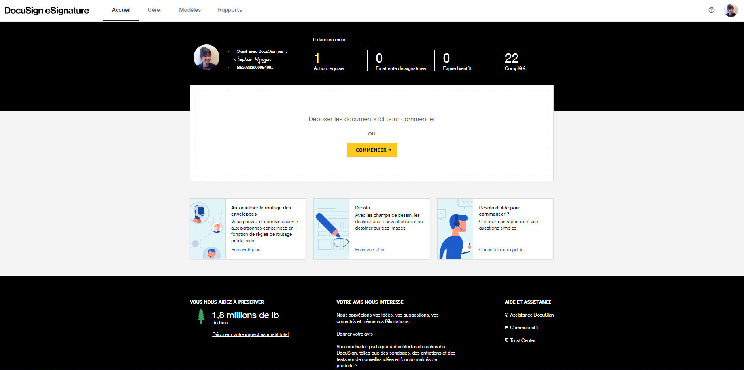Click the document drop zone text

coord(372,119)
